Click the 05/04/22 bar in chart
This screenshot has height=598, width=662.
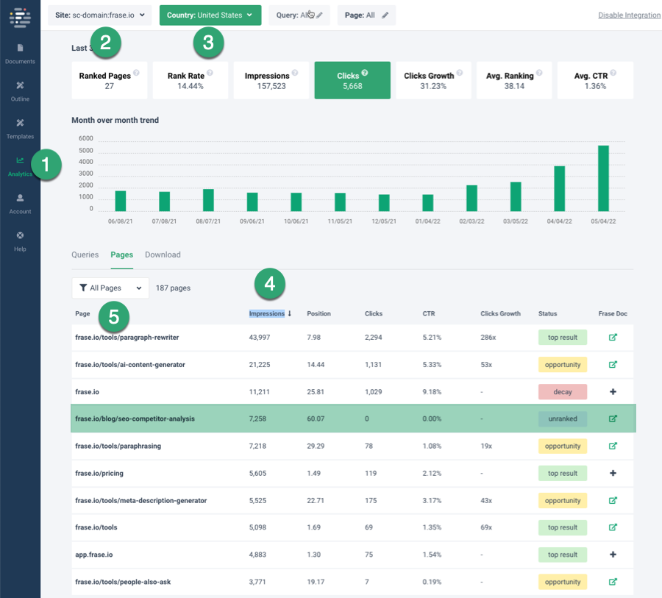coord(603,178)
